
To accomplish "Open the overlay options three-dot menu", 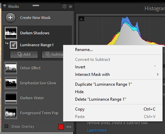I will click(x=69, y=127).
